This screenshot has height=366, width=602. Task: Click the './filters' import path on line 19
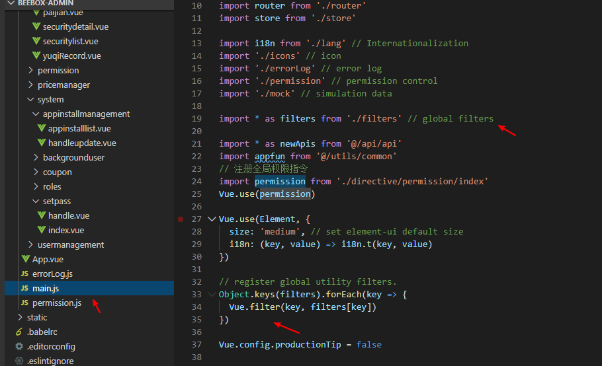[x=374, y=119]
